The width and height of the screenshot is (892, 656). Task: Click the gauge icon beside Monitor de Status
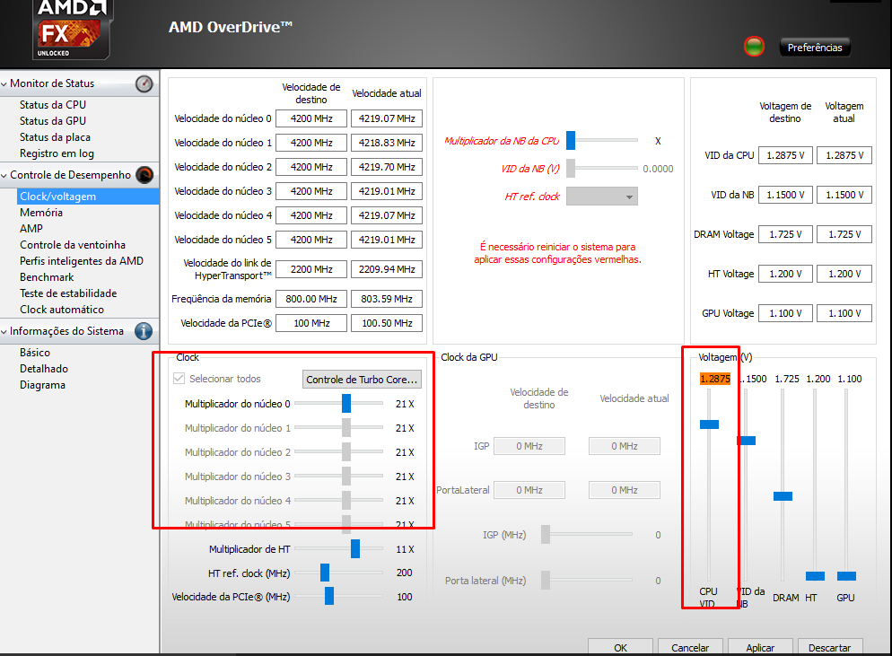point(144,83)
